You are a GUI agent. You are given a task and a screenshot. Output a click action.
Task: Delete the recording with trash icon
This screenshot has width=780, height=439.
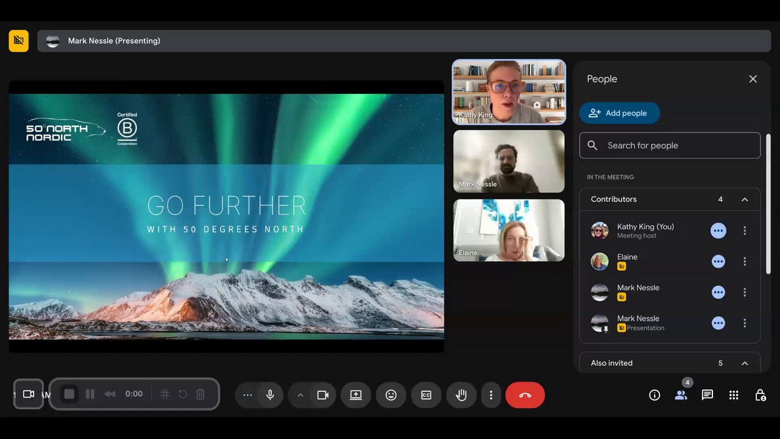[200, 394]
